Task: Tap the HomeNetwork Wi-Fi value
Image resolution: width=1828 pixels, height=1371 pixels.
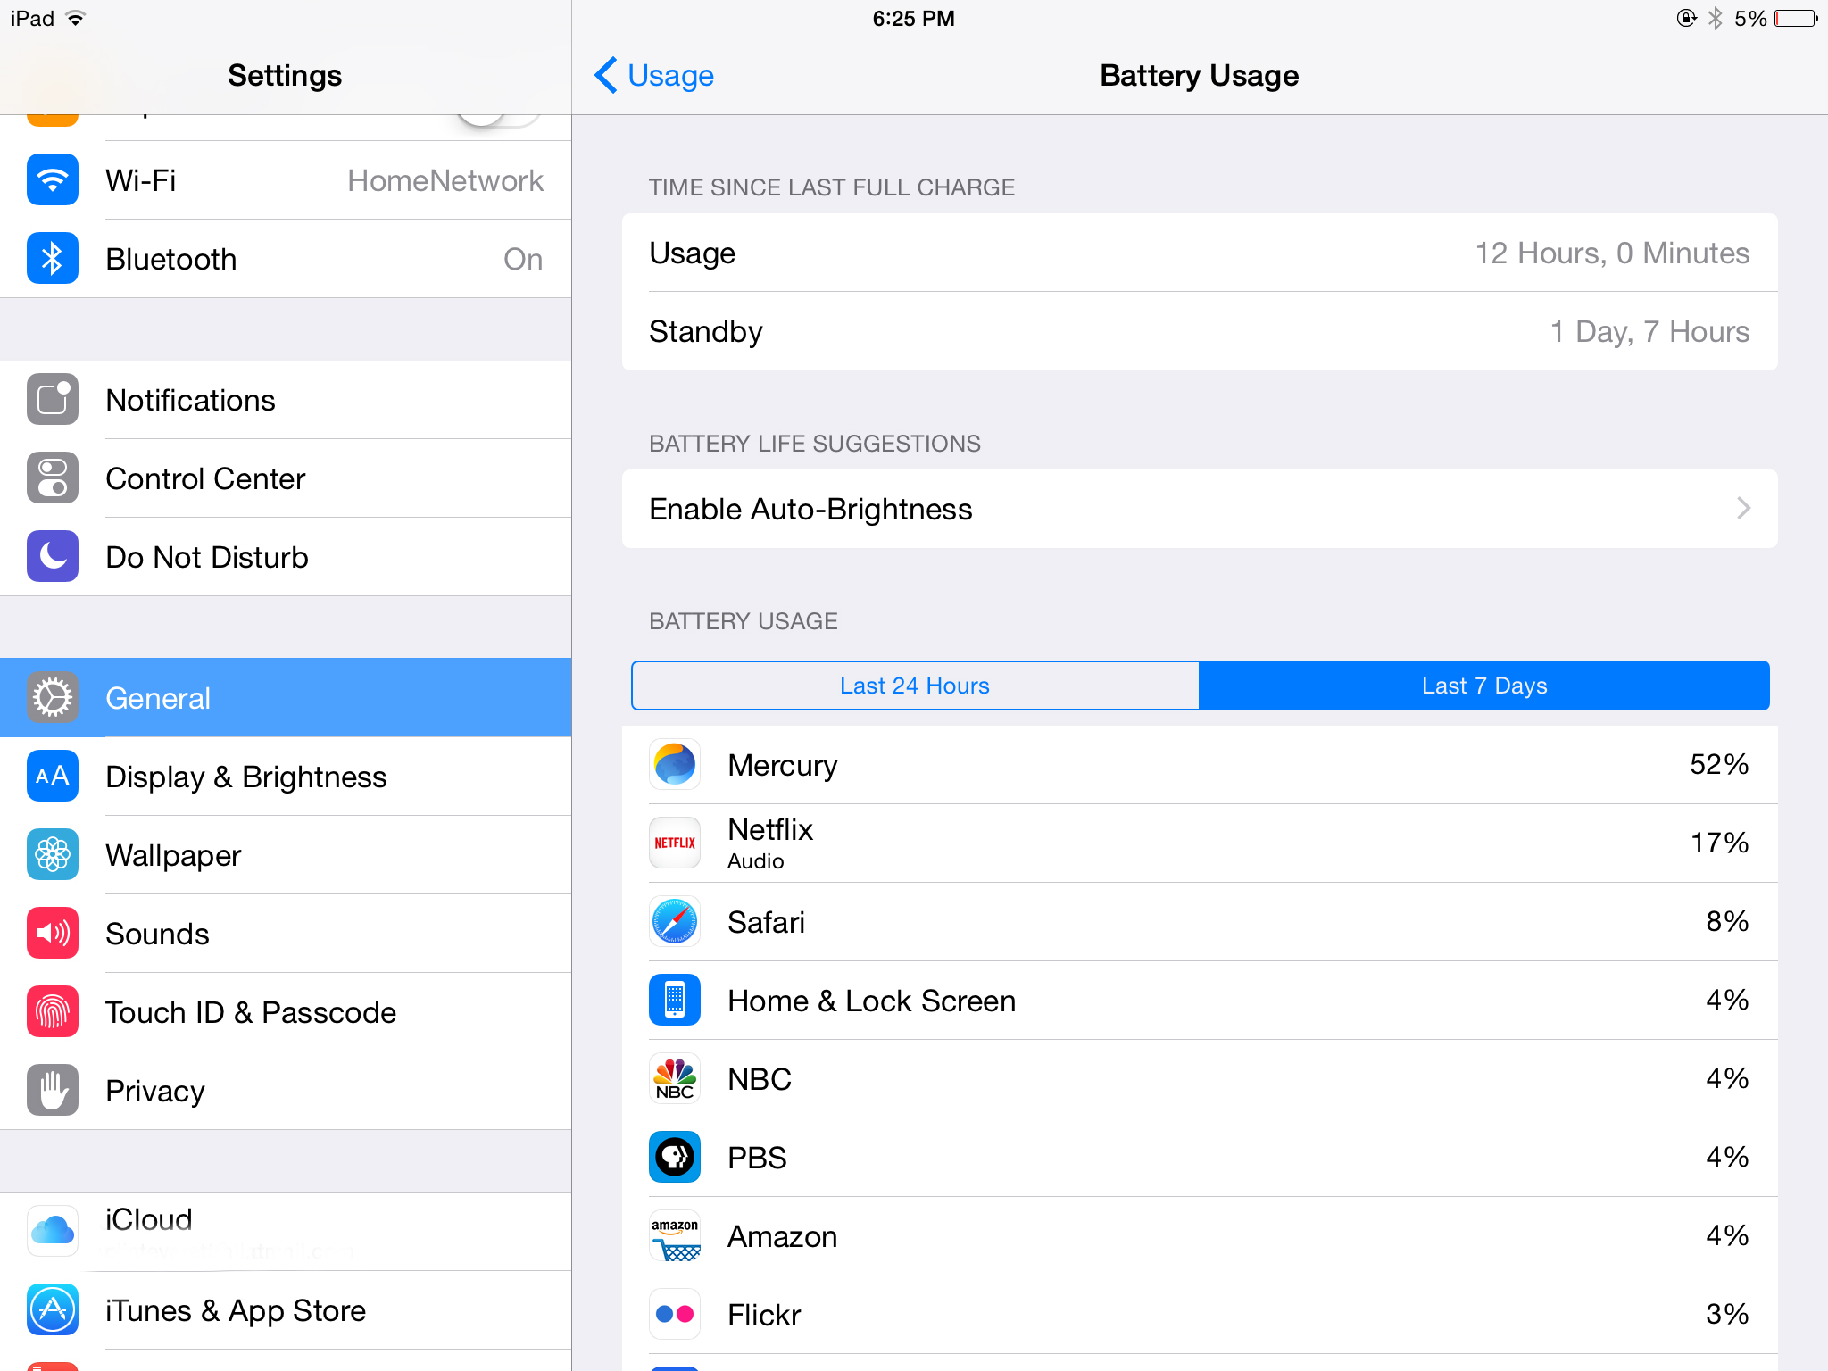Action: click(445, 180)
